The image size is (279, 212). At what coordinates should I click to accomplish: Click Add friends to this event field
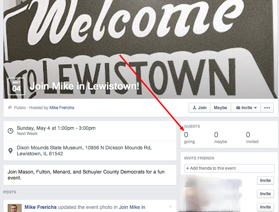229,168
